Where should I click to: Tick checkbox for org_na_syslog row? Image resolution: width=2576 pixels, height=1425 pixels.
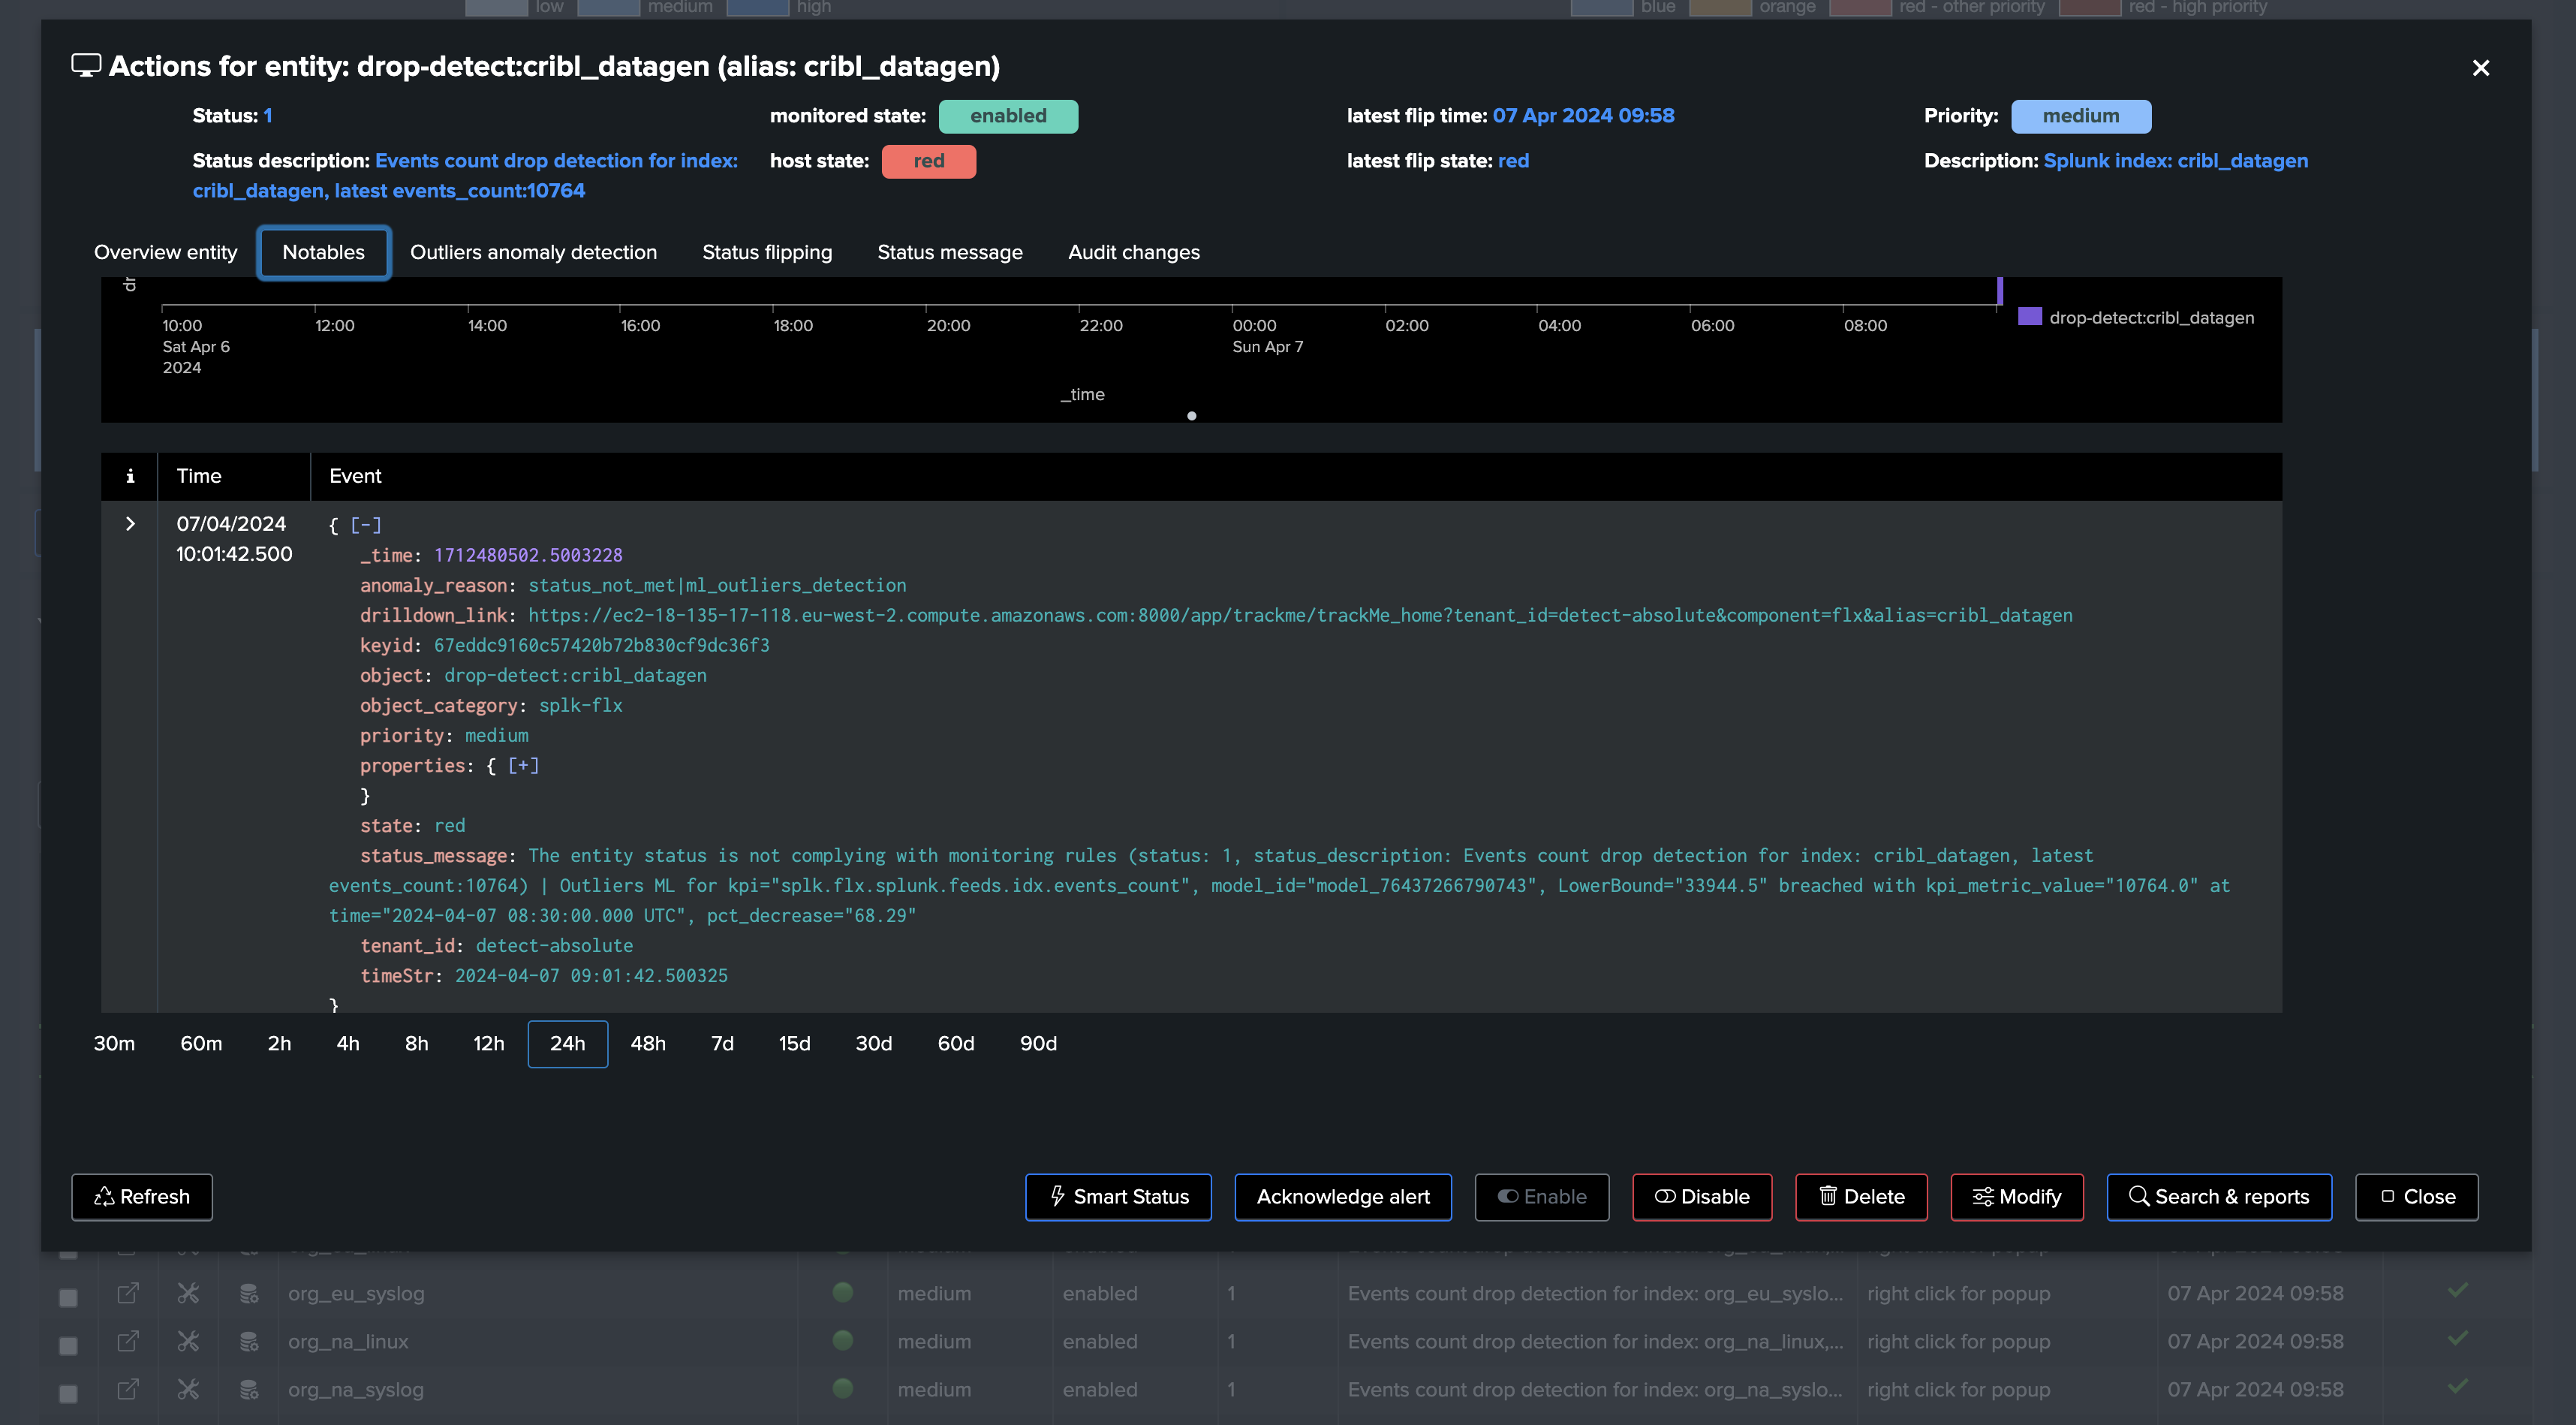(68, 1393)
